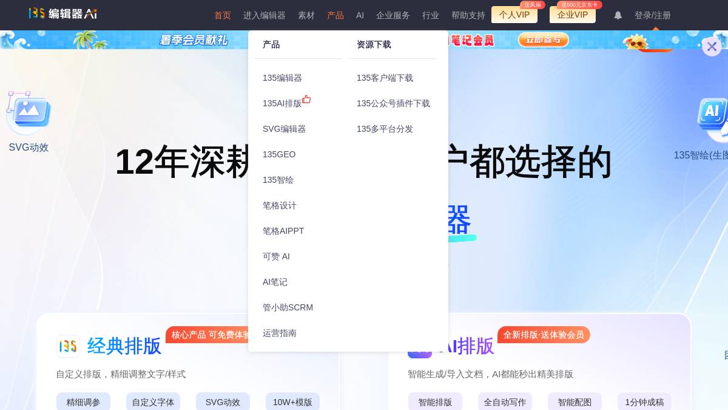
Task: Open 行业 nav menu
Action: [x=431, y=15]
